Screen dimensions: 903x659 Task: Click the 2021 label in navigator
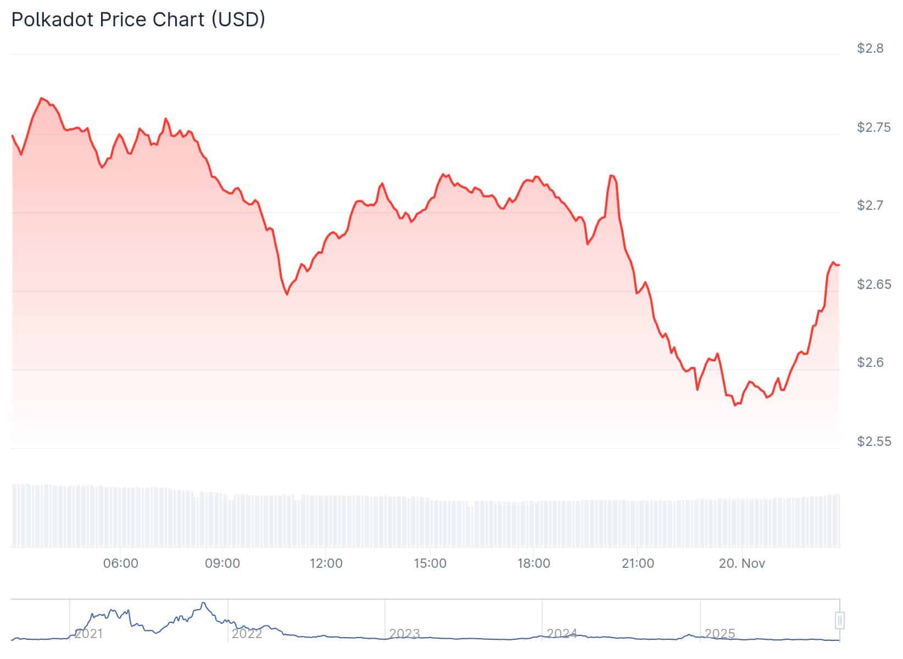click(88, 634)
